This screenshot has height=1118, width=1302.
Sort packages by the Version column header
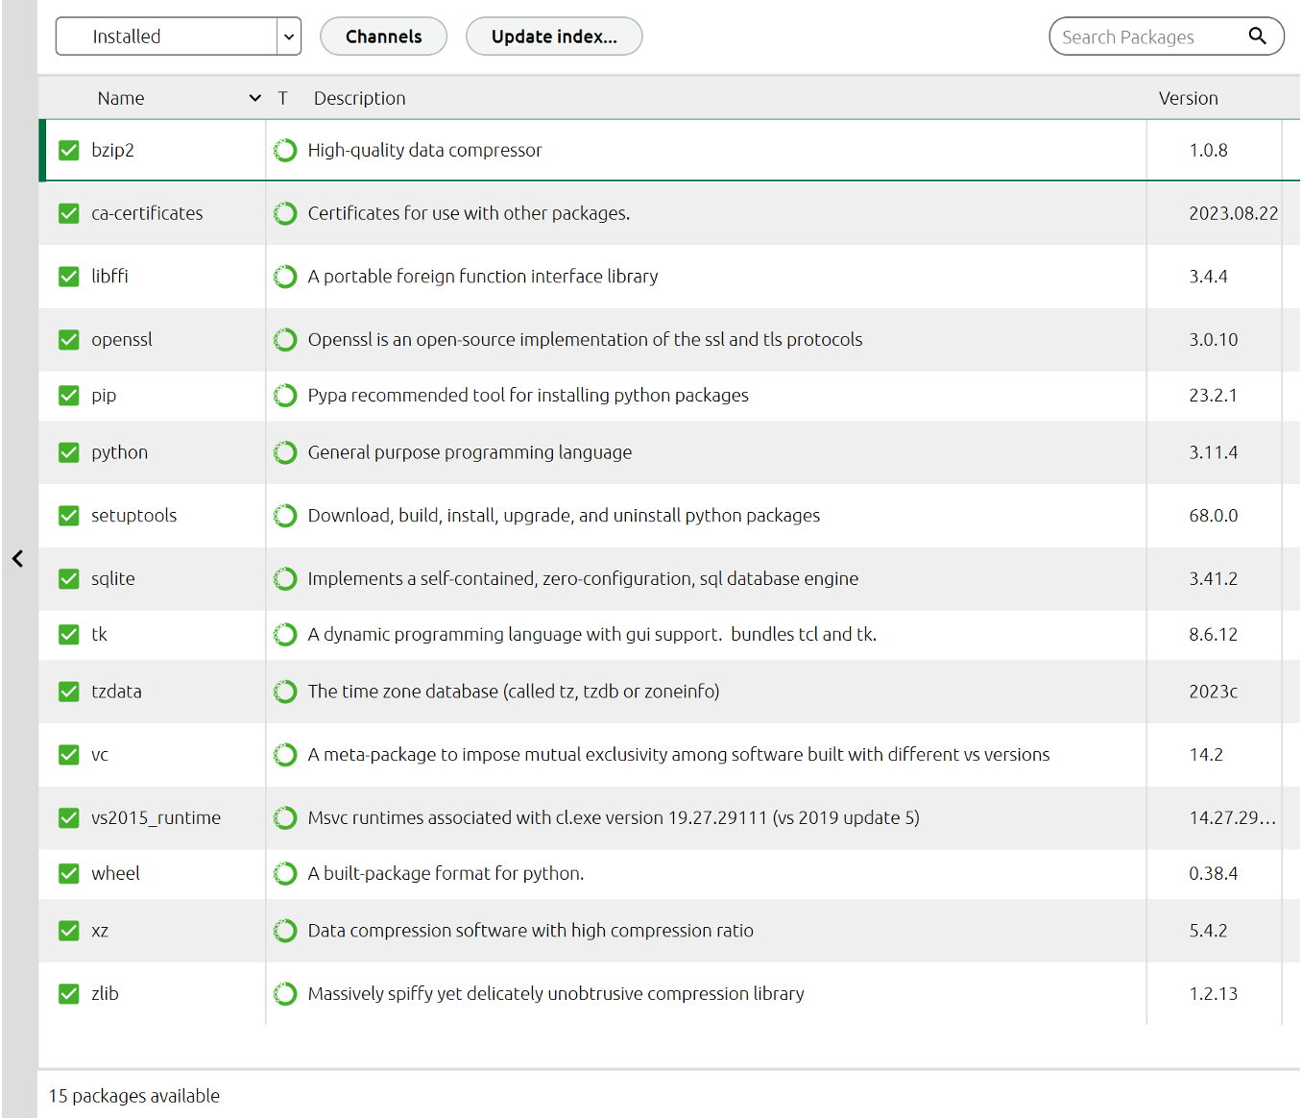tap(1188, 98)
